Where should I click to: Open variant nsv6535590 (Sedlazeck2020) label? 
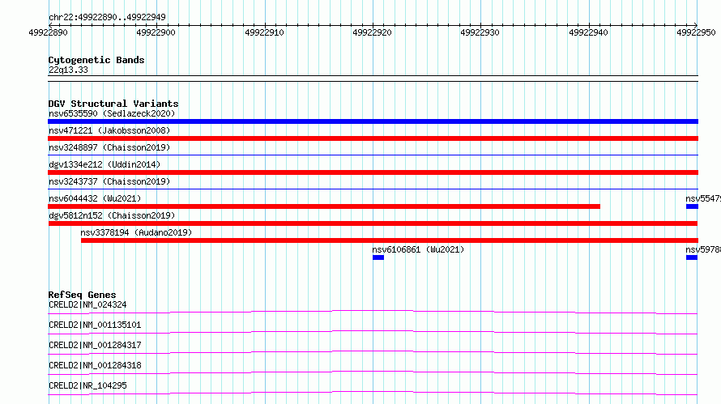[x=112, y=113]
